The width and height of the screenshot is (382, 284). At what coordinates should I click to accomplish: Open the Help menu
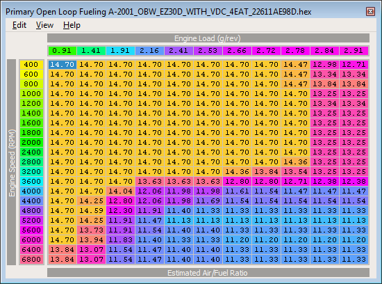pos(72,25)
